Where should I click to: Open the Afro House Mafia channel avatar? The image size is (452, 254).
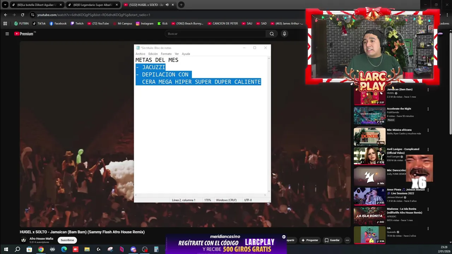[24, 240]
